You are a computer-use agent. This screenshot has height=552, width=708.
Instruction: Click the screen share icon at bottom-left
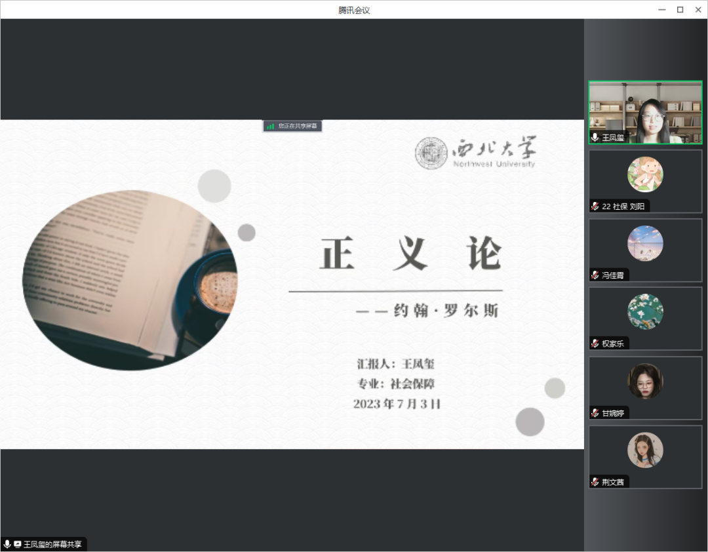pyautogui.click(x=18, y=544)
